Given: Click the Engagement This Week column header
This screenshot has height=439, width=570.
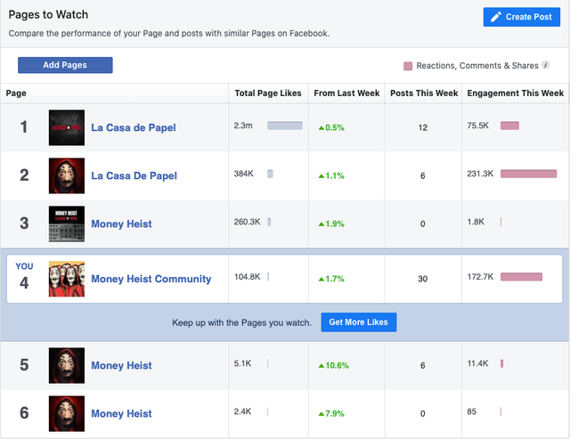Looking at the screenshot, I should (516, 93).
